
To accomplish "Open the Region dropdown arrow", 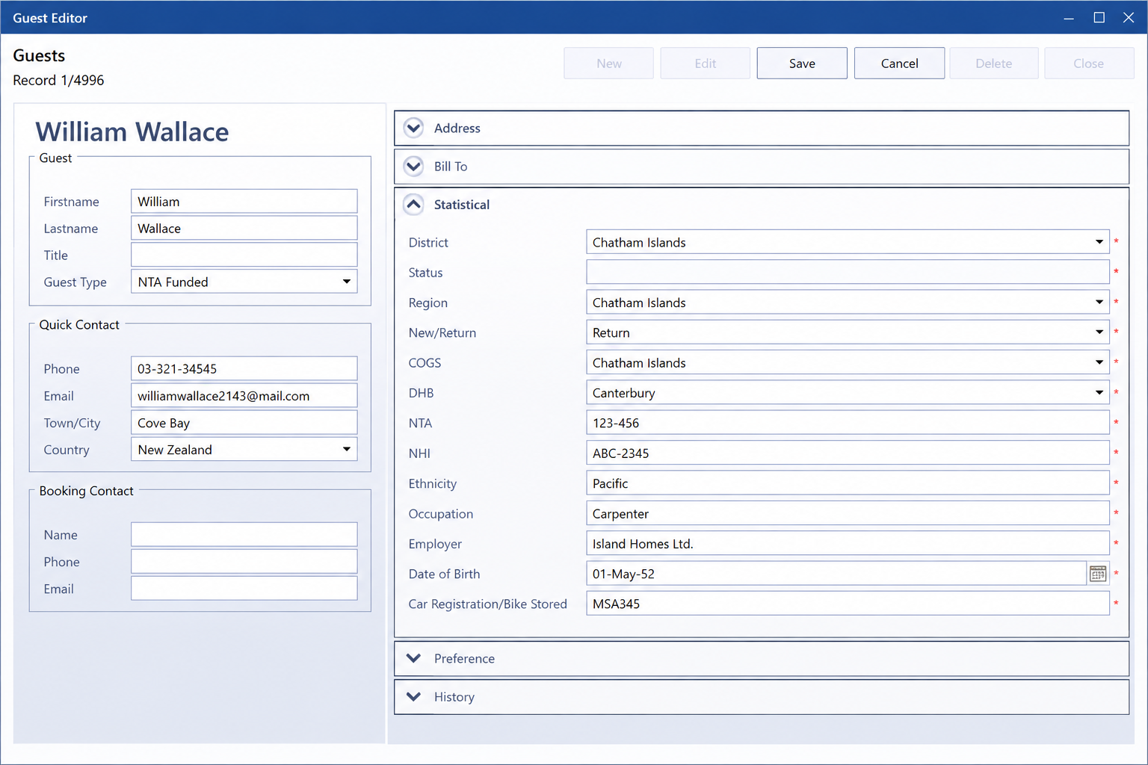I will (x=1099, y=303).
